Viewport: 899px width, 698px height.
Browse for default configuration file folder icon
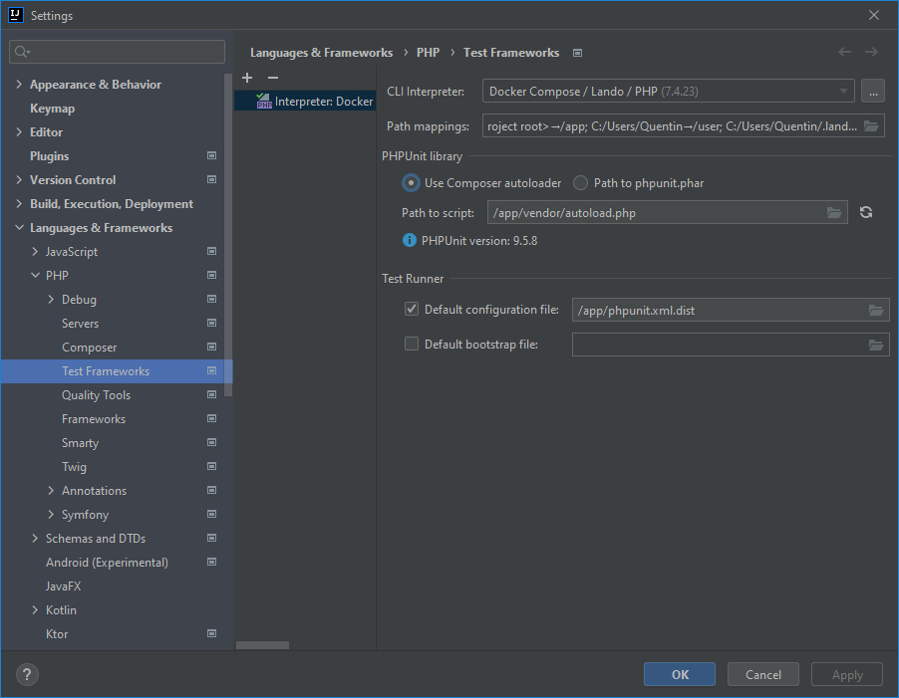(x=876, y=311)
